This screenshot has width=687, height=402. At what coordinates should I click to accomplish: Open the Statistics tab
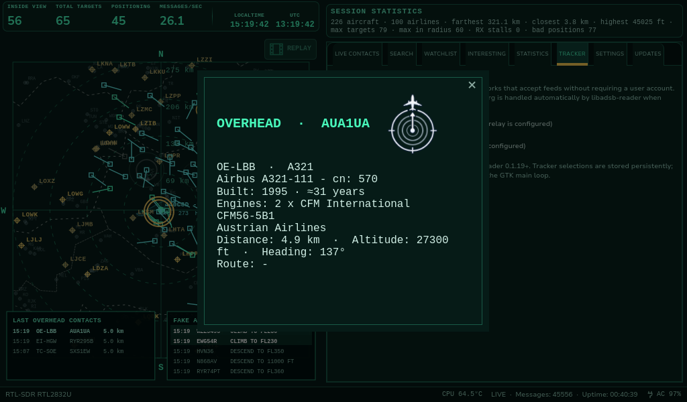[532, 54]
